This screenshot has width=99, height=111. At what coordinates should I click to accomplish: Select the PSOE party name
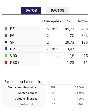point(15,63)
